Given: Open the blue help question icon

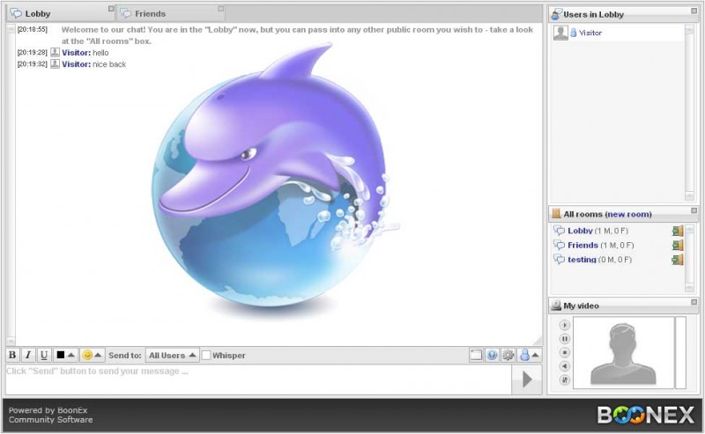Looking at the screenshot, I should tap(492, 355).
